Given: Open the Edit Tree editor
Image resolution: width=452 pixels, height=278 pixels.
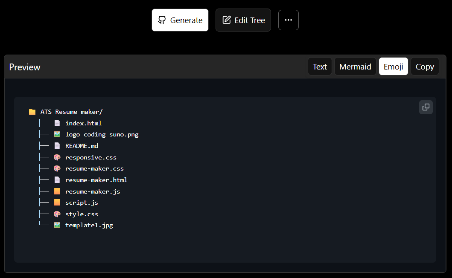Looking at the screenshot, I should click(243, 20).
